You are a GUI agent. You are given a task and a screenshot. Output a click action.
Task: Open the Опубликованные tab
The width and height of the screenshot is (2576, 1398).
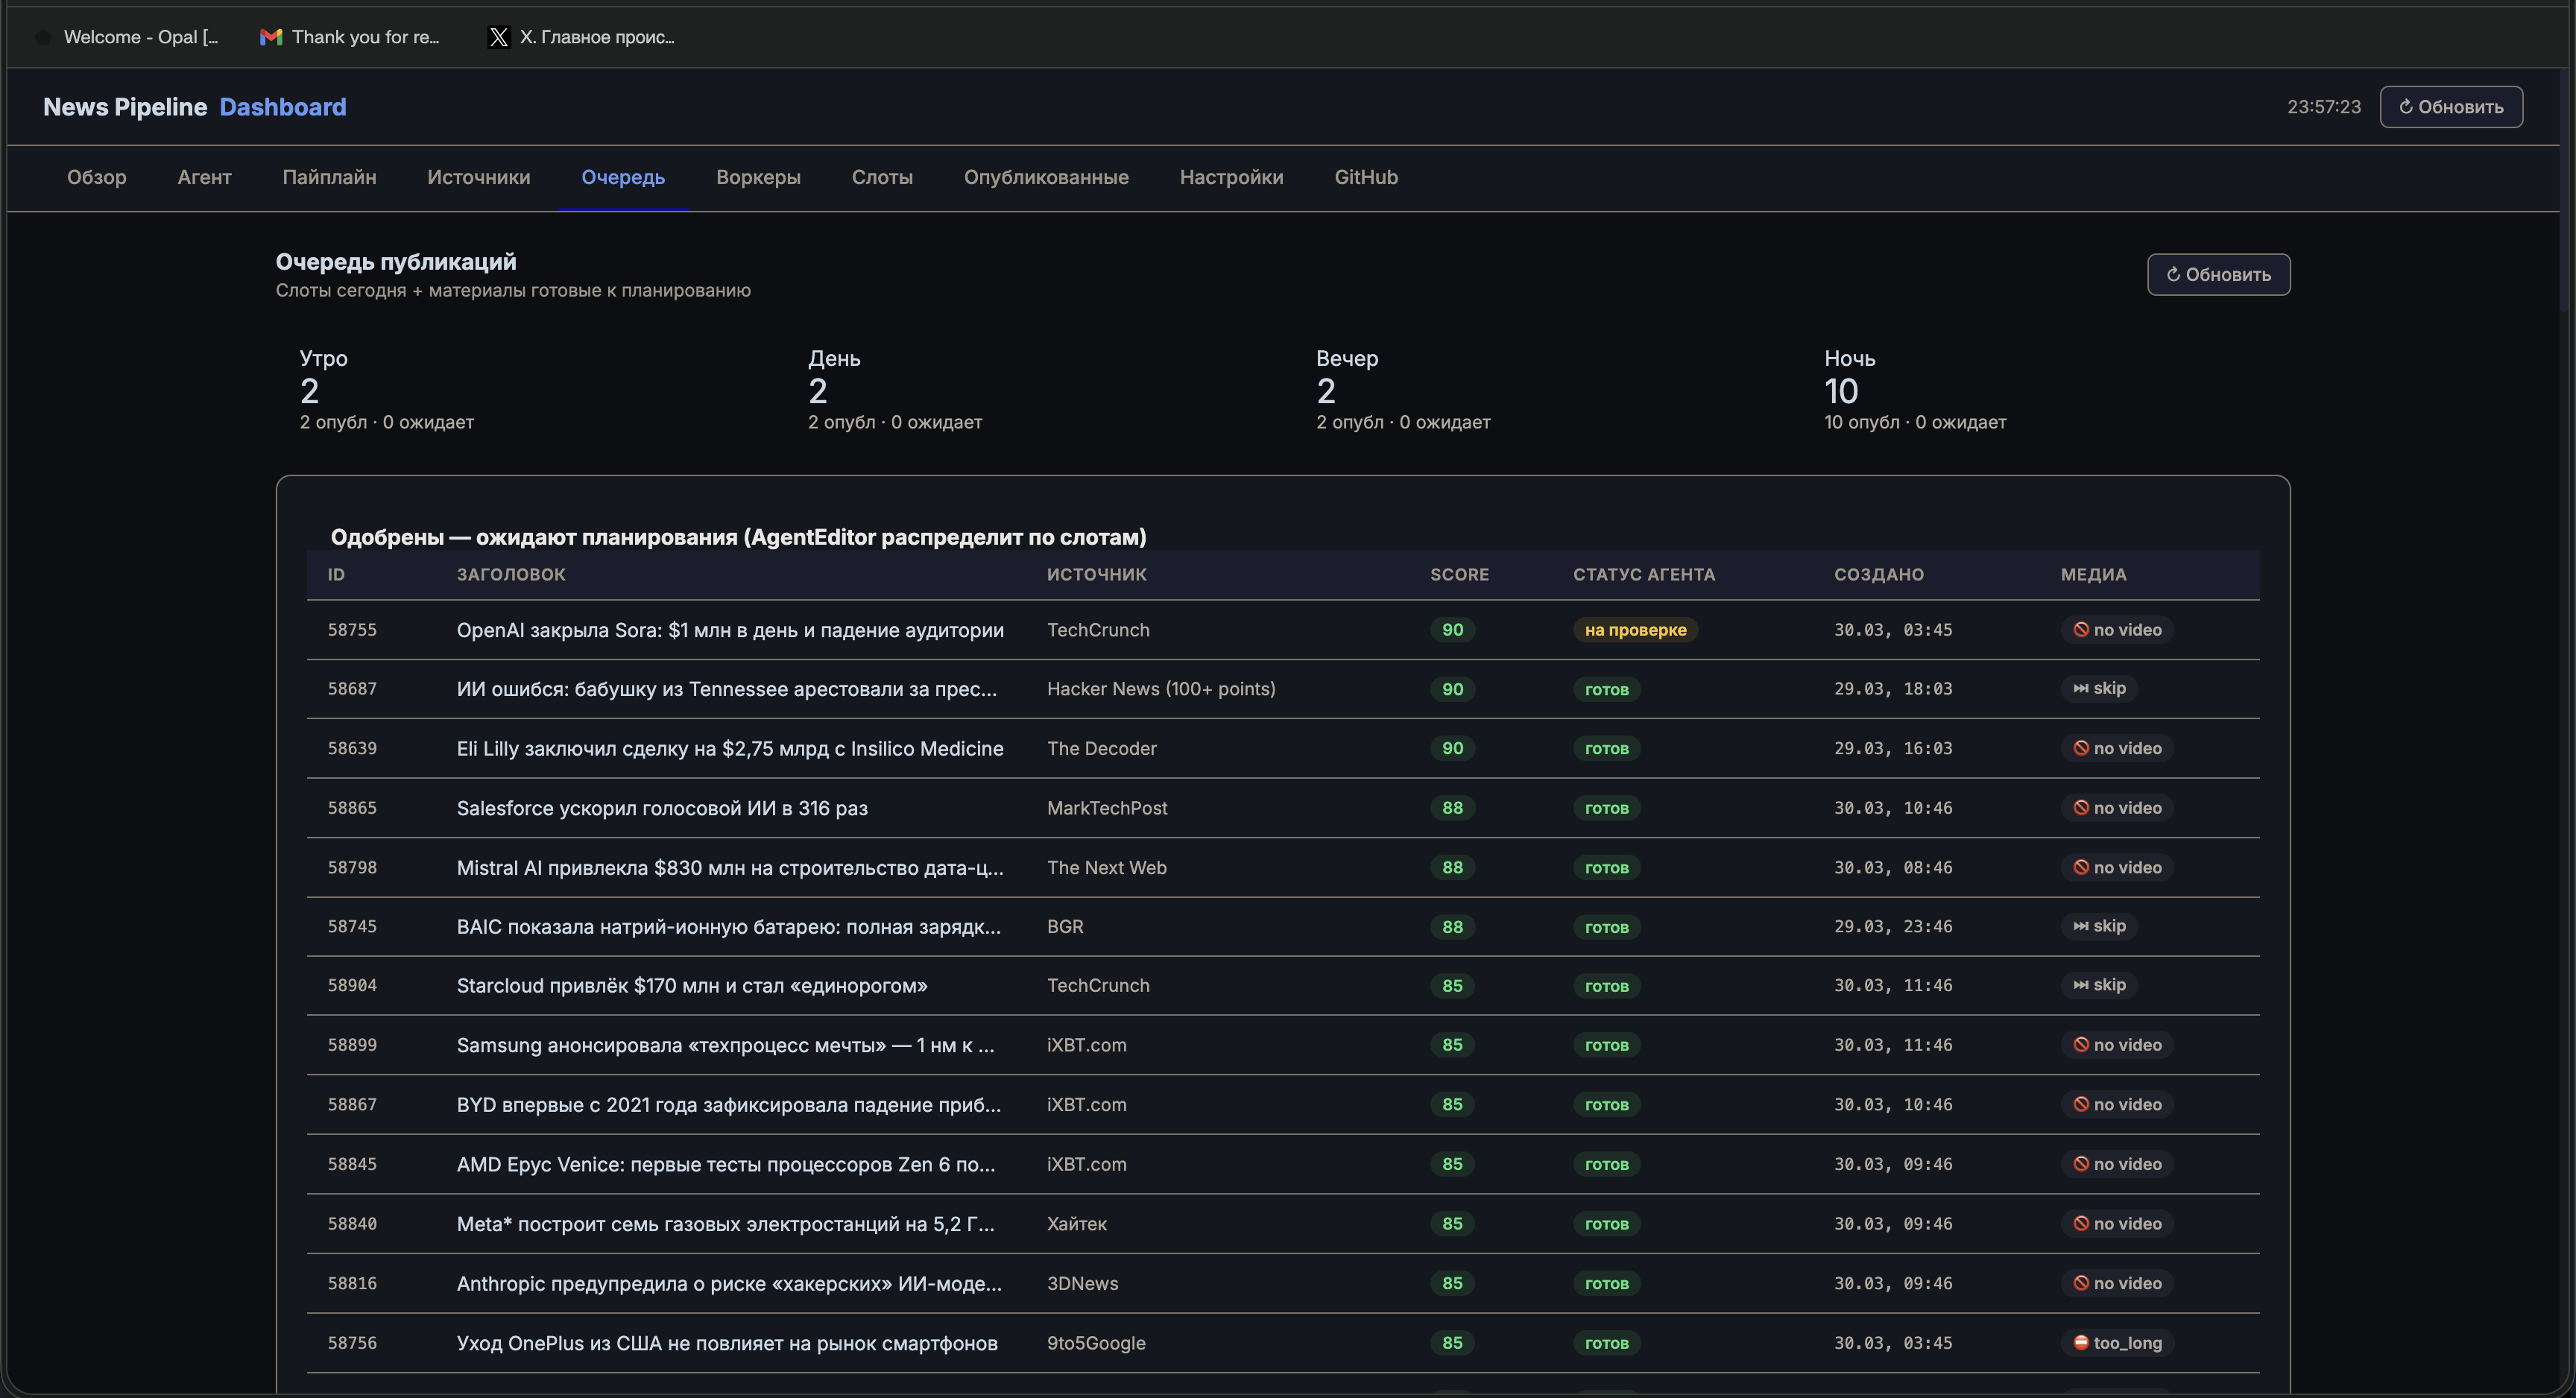(x=1046, y=177)
